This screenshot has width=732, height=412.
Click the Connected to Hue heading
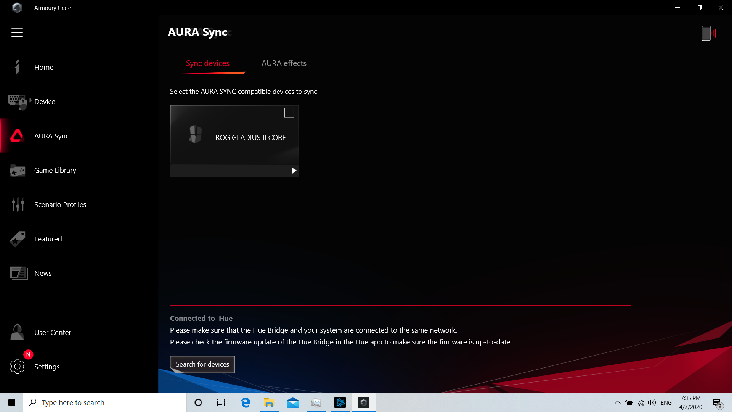201,318
